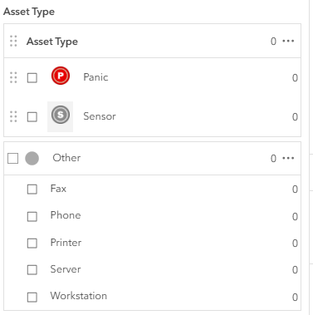This screenshot has height=315, width=313.
Task: Check the Printer checkbox
Action: pos(32,243)
